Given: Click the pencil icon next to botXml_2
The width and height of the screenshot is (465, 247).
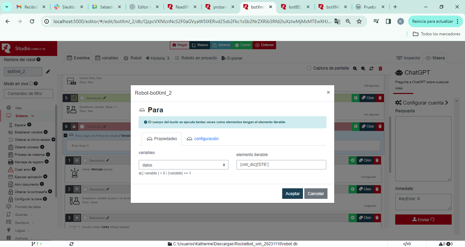Looking at the screenshot, I should coord(48,72).
